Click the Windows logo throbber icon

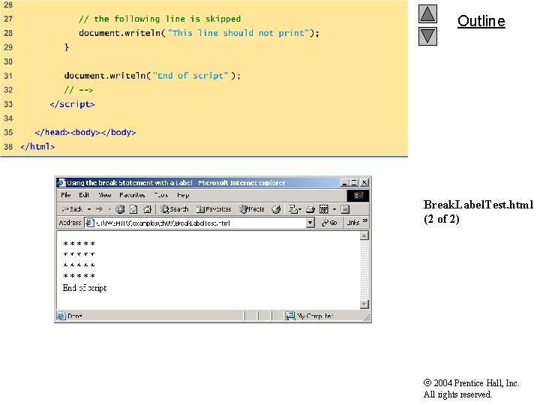(x=358, y=195)
